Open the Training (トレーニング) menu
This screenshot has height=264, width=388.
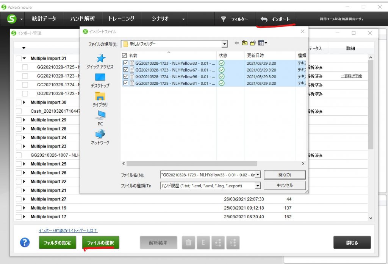tap(121, 19)
